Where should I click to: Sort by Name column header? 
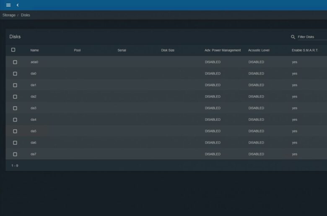35,50
